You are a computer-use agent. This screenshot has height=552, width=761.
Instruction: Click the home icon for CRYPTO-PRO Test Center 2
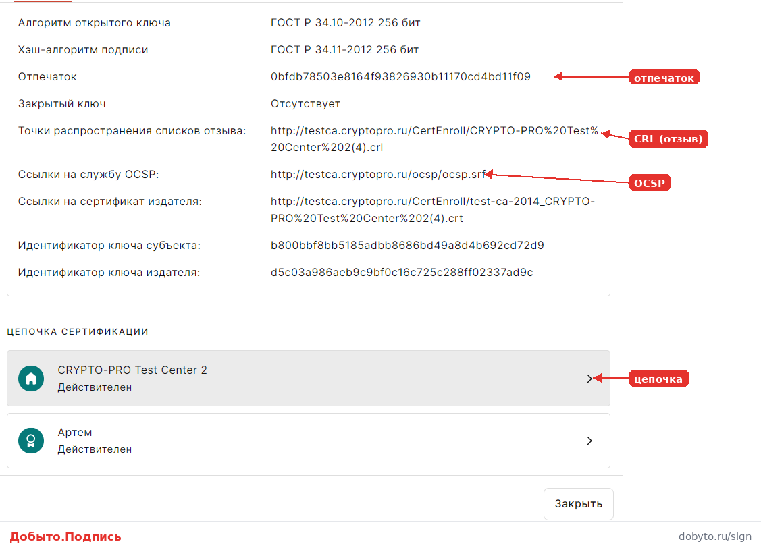point(31,379)
